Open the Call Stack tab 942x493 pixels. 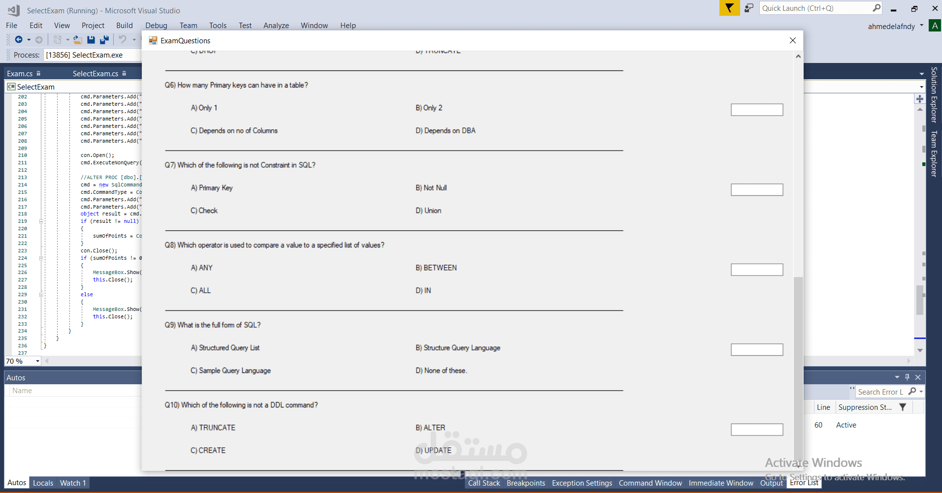click(484, 483)
